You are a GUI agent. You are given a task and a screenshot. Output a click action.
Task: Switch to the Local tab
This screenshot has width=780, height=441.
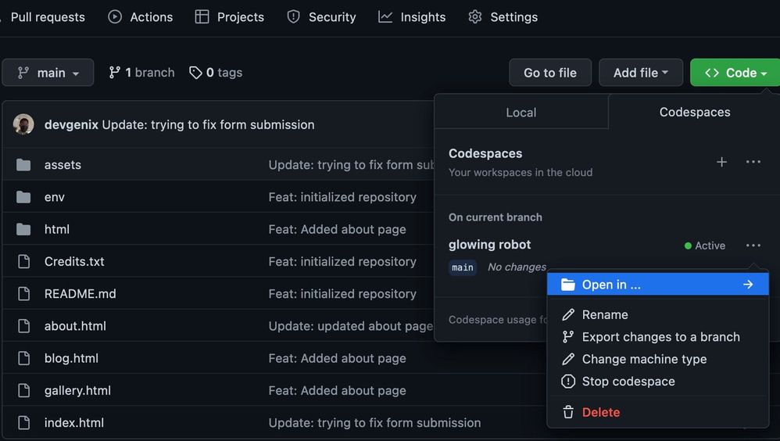coord(521,113)
